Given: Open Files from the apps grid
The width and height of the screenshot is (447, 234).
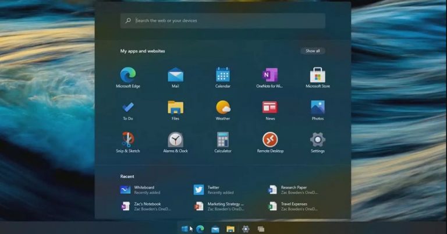Looking at the screenshot, I should point(175,110).
